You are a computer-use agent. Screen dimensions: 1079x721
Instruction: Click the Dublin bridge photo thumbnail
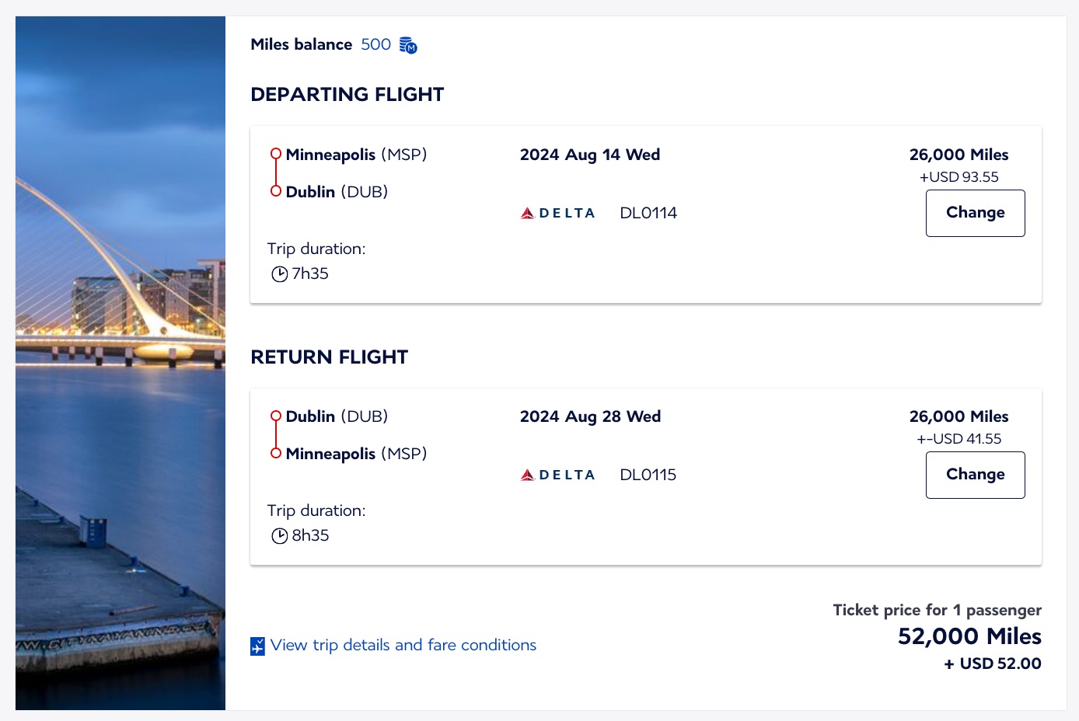120,361
